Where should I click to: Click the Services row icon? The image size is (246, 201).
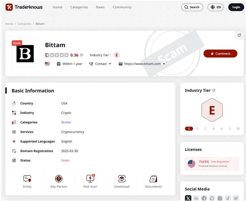pyautogui.click(x=14, y=132)
